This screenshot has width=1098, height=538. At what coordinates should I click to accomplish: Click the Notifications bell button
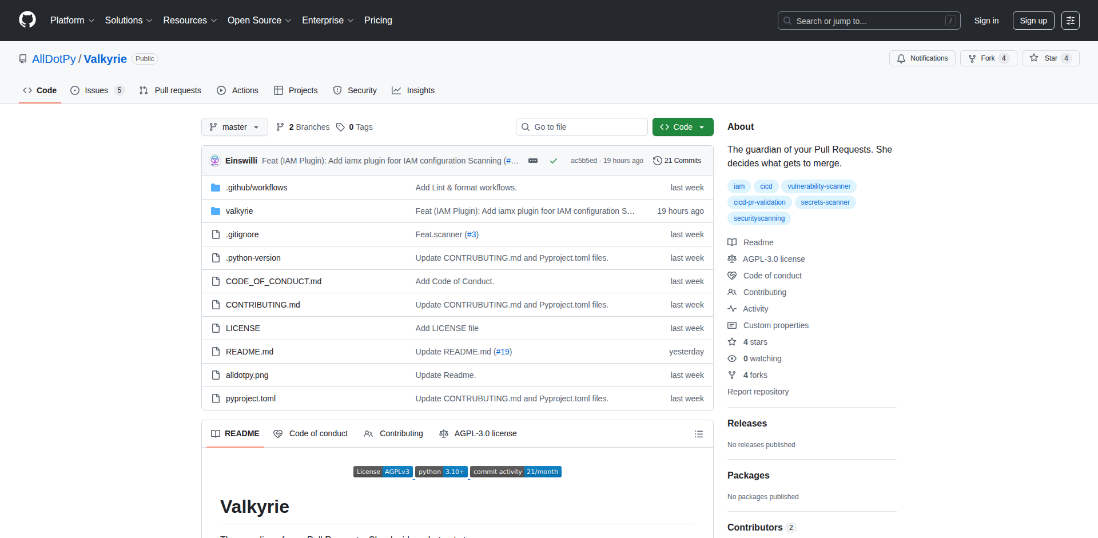coord(922,58)
